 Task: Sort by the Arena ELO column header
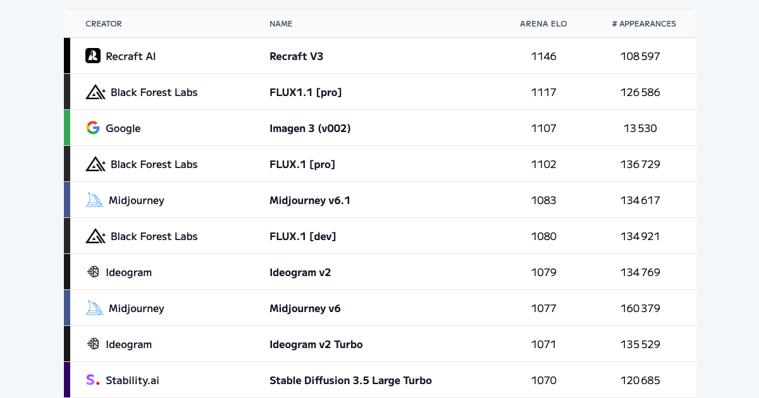tap(543, 24)
